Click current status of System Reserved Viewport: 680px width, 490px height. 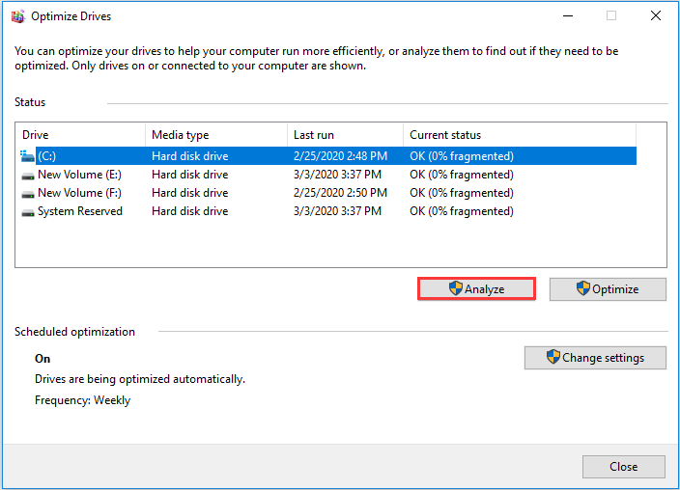[x=462, y=211]
